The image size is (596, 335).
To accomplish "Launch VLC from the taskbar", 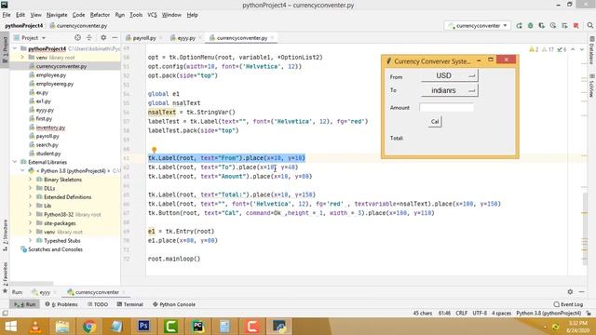I will click(x=35, y=327).
